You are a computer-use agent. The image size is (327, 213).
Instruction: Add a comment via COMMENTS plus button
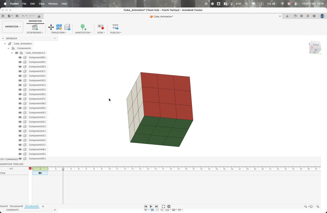pyautogui.click(x=55, y=210)
